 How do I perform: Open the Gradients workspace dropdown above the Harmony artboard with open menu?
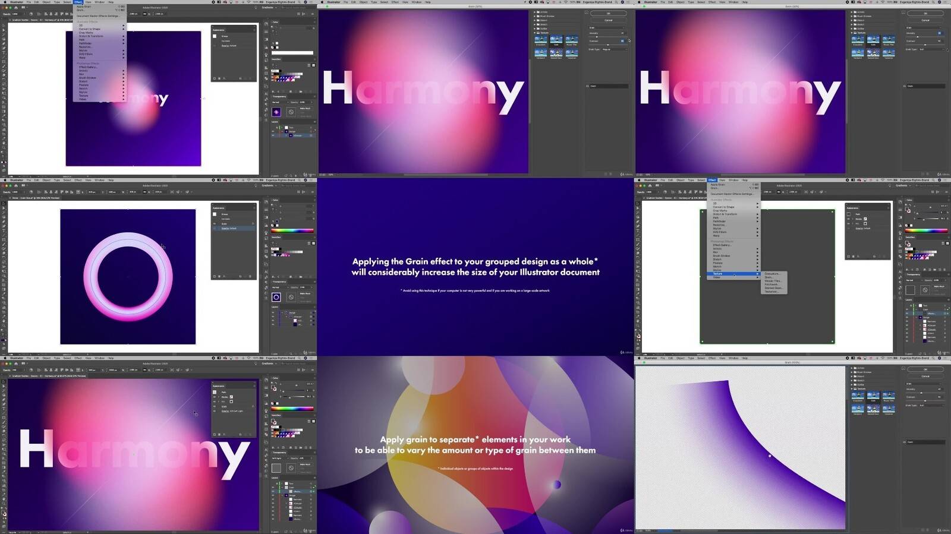pos(268,8)
